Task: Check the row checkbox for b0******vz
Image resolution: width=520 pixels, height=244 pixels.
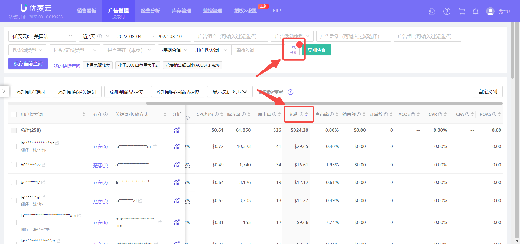Action: [x=14, y=164]
